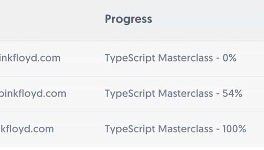Select the email in the 54% row
Viewport: 264px width, 150px height.
pyautogui.click(x=33, y=94)
